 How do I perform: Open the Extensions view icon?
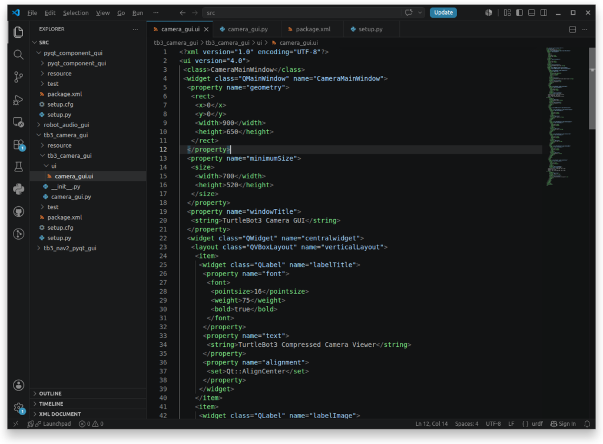click(x=18, y=144)
